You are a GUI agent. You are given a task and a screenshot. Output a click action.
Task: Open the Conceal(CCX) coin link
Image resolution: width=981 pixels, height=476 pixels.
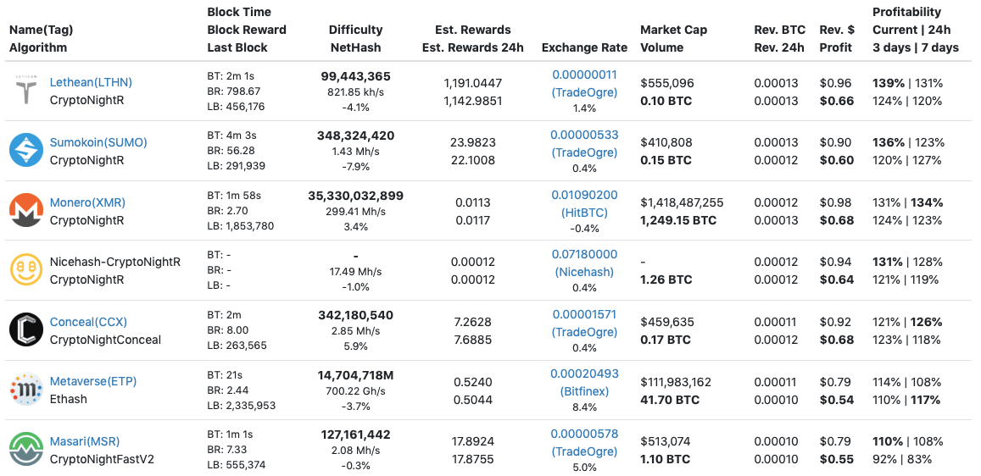click(x=88, y=322)
